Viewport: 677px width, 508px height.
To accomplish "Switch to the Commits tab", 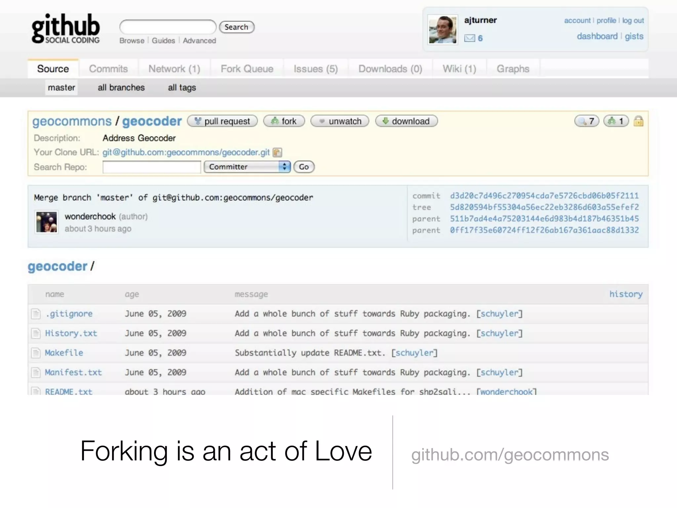I will tap(108, 69).
